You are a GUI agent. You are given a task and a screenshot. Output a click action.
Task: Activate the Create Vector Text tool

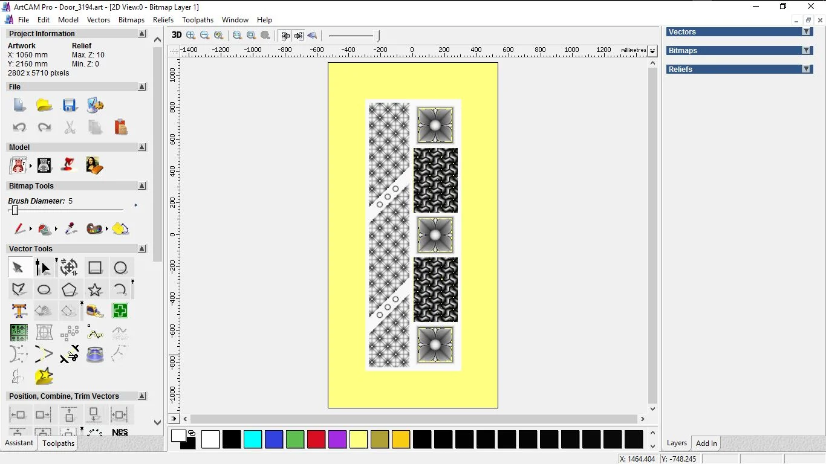(19, 311)
